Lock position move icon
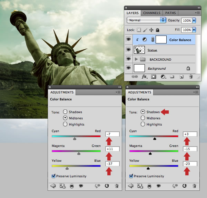The width and height of the screenshot is (207, 198). (151, 30)
